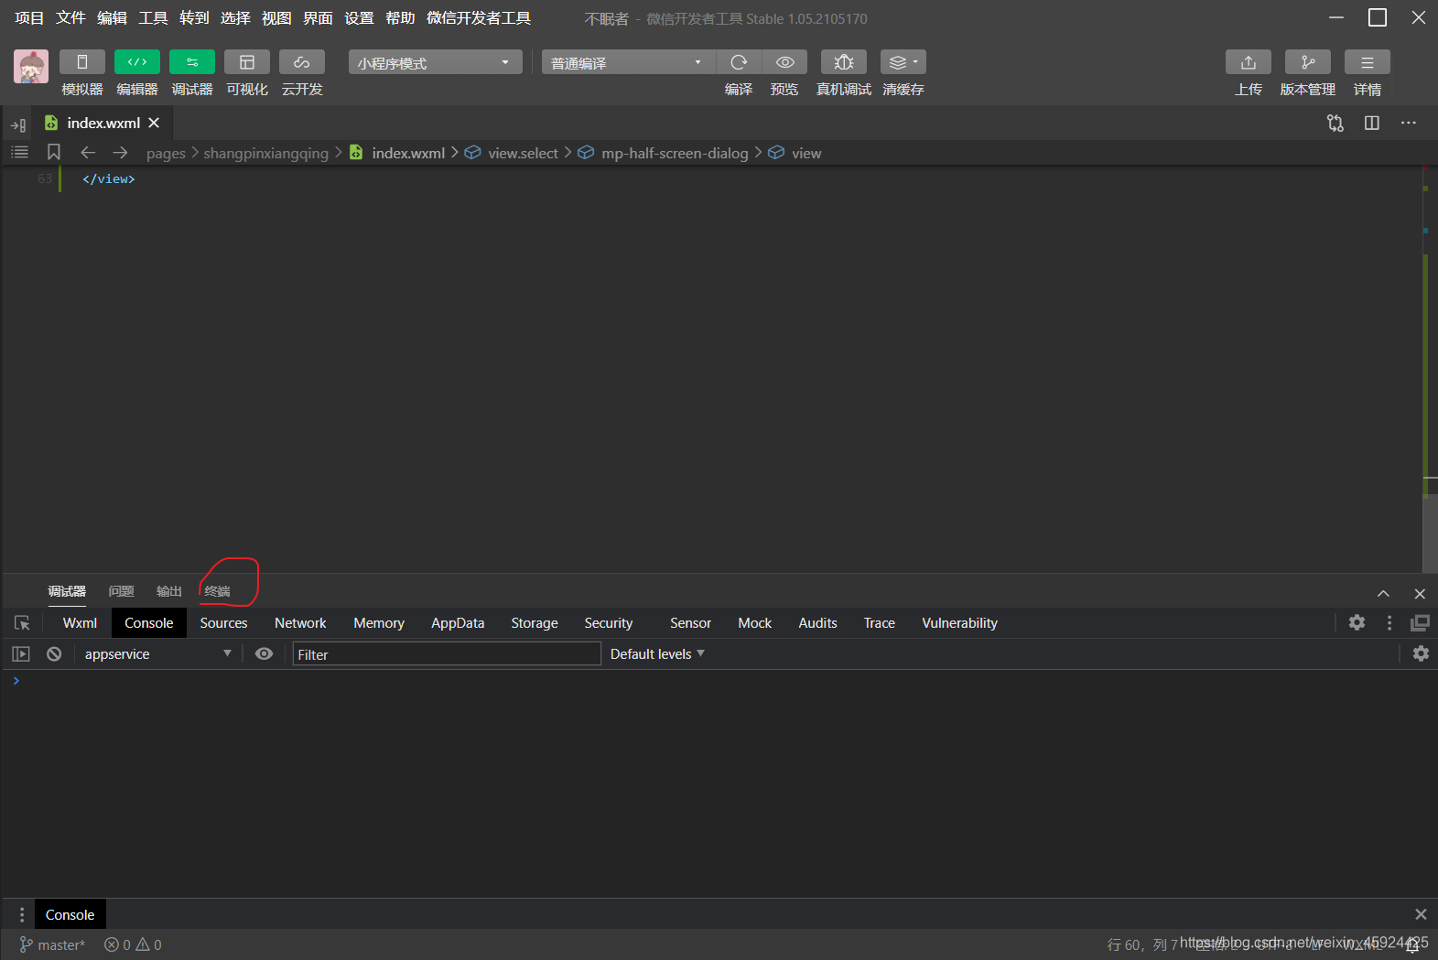Open the 视图 menu

pyautogui.click(x=276, y=18)
